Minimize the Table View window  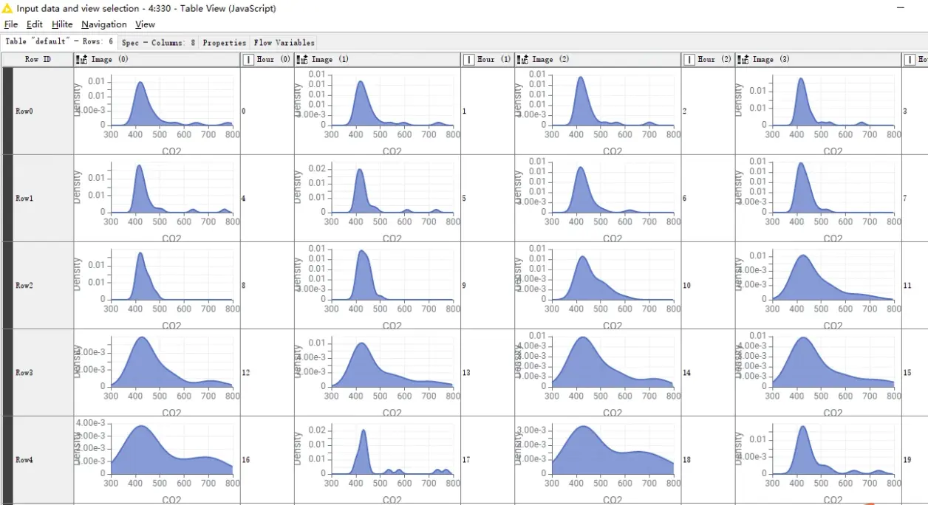pyautogui.click(x=901, y=8)
